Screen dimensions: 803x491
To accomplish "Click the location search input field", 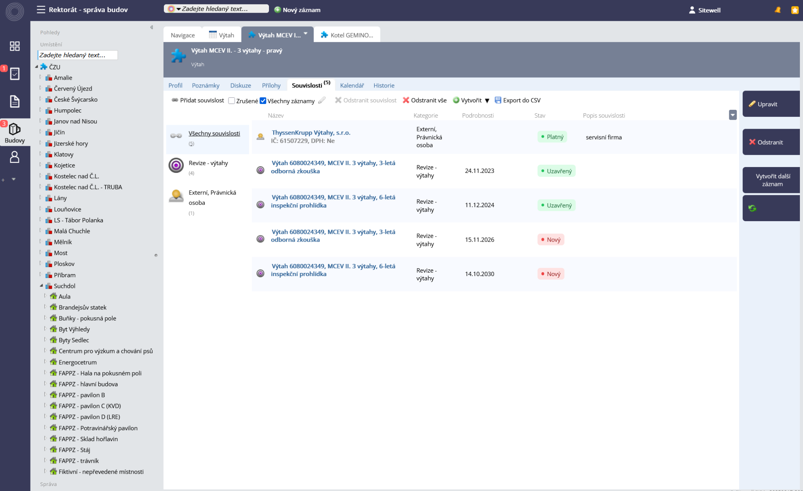I will [x=78, y=55].
